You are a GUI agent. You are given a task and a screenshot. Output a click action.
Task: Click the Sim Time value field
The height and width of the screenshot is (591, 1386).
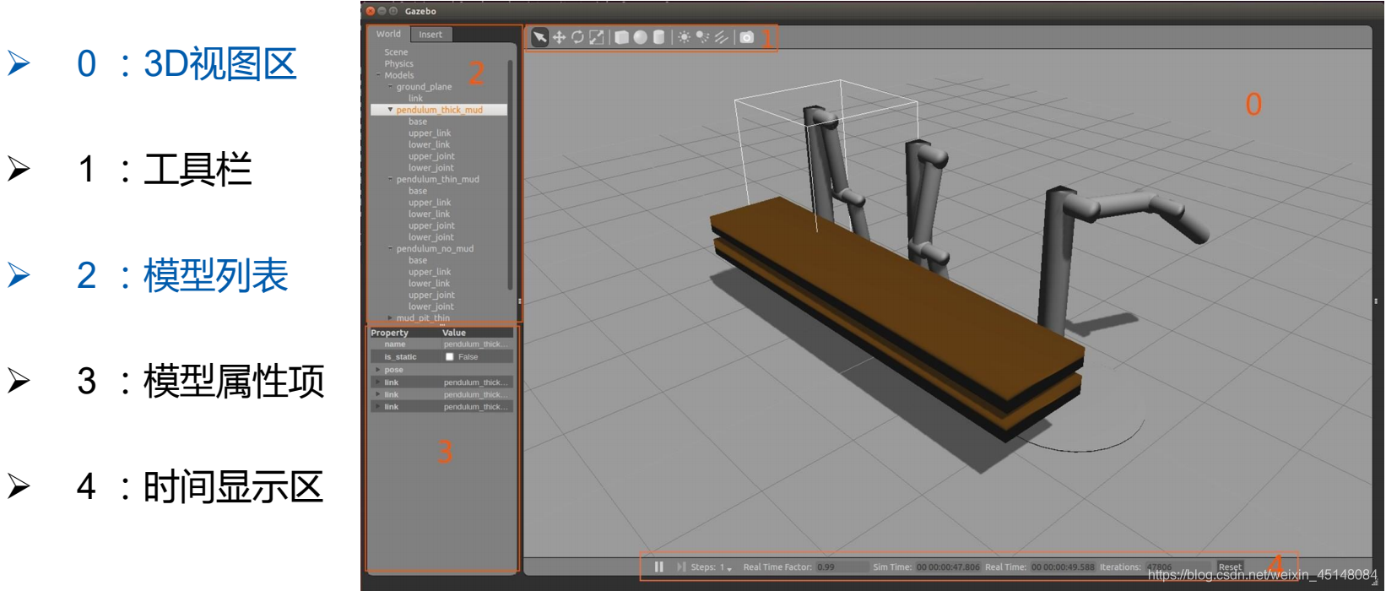coord(948,567)
